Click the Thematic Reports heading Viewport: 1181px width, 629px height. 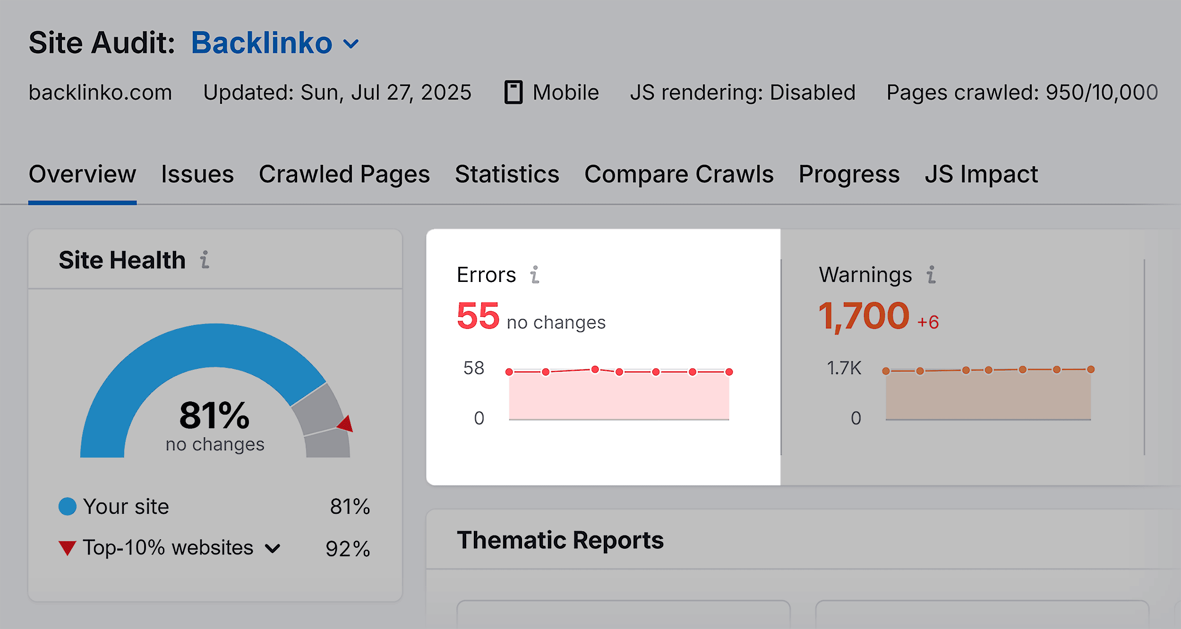560,540
